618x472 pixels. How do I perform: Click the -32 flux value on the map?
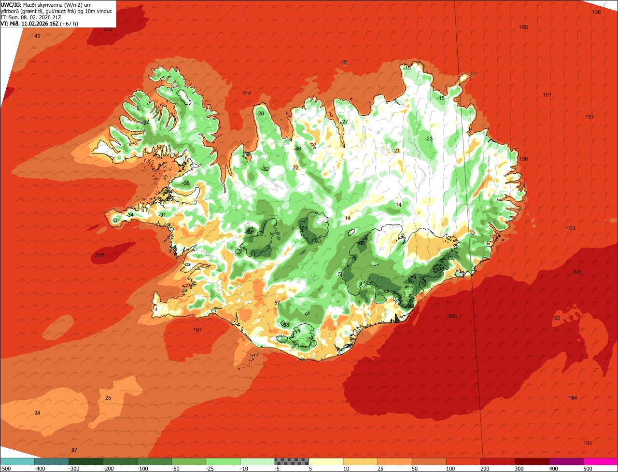(265, 169)
